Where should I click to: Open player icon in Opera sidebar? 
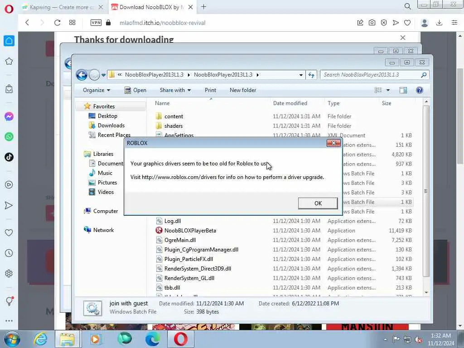(x=9, y=185)
